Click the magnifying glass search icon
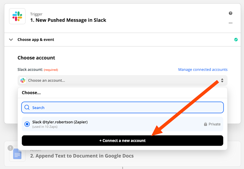Viewport: 244px width, 169px height. pos(27,108)
